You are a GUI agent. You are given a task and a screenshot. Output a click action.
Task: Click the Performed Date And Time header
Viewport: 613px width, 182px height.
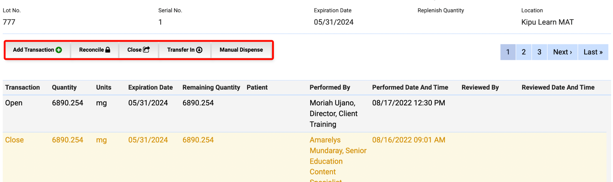click(410, 87)
